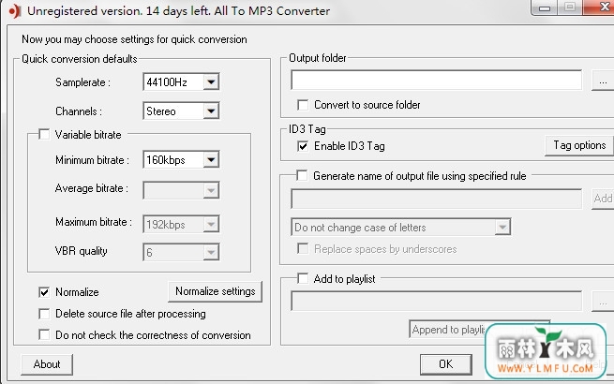Tick Generate name of output file using specified rule
The width and height of the screenshot is (614, 384).
302,175
